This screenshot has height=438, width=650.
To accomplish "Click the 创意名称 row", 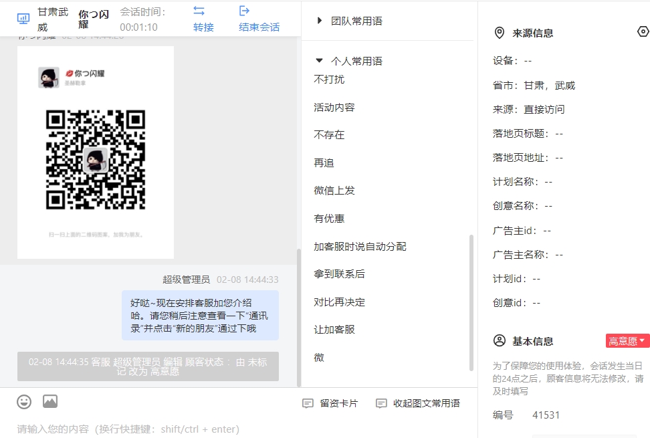I will tap(522, 205).
